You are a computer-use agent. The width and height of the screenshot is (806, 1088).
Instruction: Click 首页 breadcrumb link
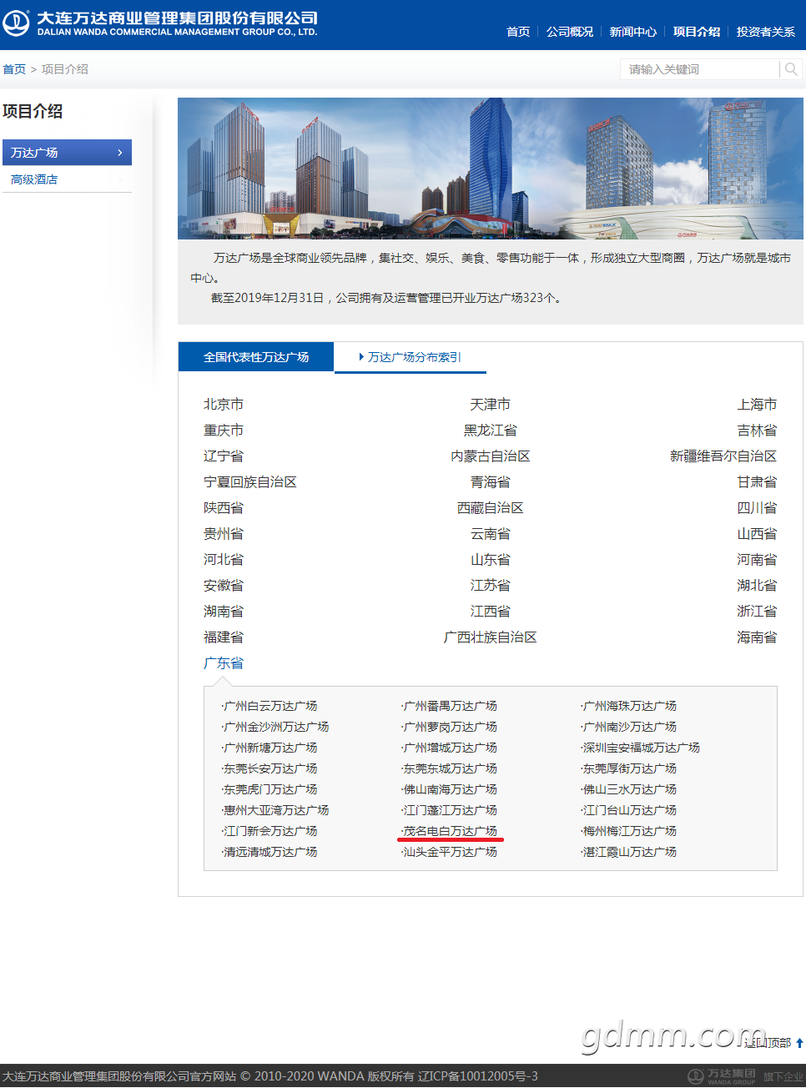pyautogui.click(x=14, y=69)
